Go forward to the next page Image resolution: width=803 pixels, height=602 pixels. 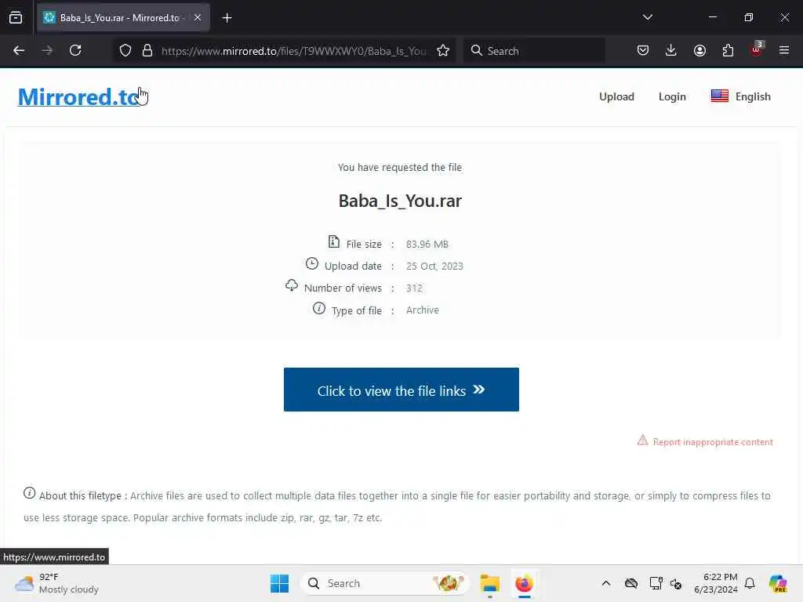[x=47, y=50]
